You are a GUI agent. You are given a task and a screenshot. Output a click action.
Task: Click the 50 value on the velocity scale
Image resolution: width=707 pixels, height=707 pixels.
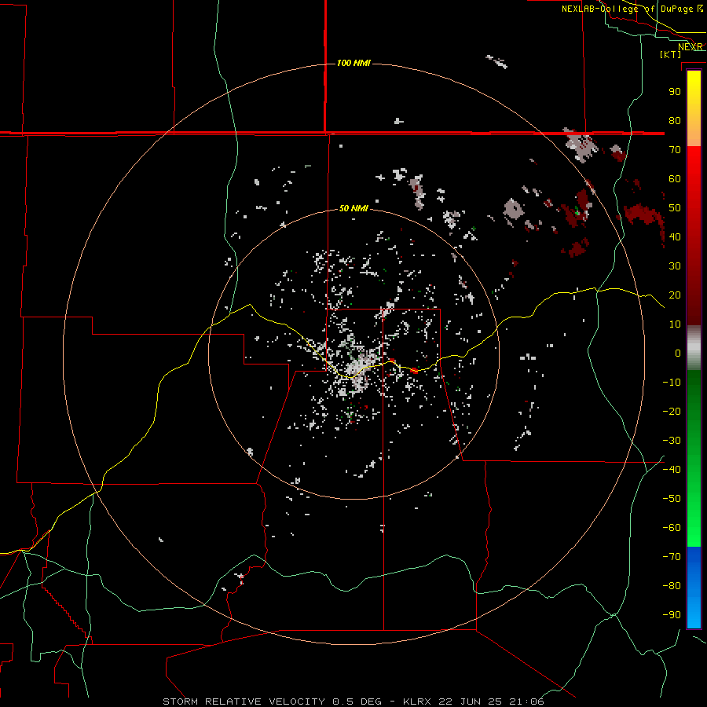(675, 208)
